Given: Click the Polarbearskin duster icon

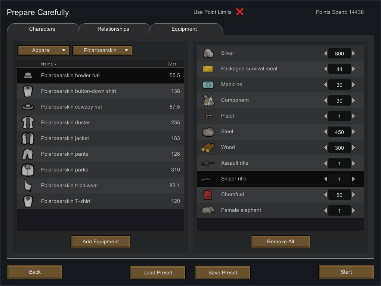Looking at the screenshot, I should click(28, 122).
